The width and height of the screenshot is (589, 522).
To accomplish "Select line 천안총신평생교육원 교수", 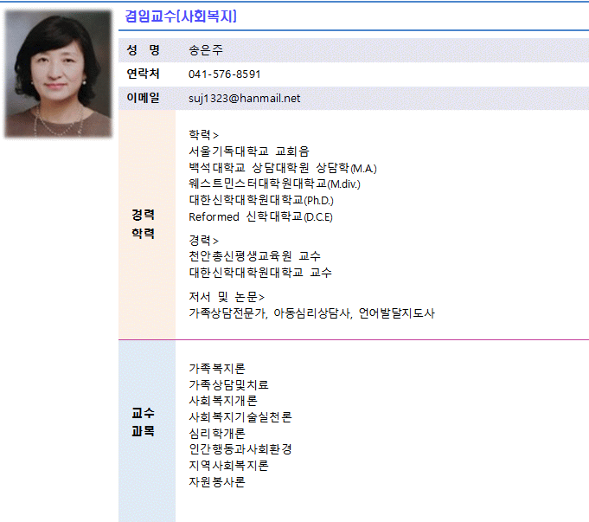I will tap(254, 256).
